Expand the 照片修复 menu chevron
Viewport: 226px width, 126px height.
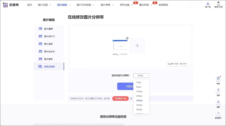[113, 5]
